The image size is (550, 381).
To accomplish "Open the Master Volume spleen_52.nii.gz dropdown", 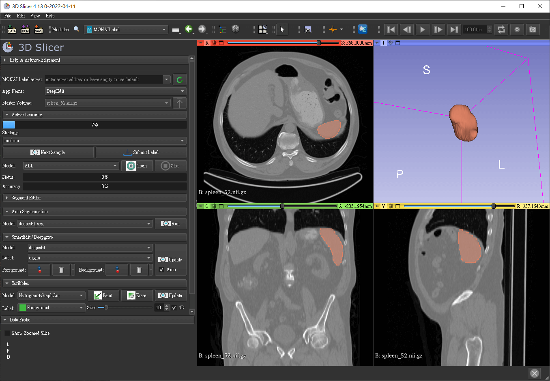I will (107, 103).
